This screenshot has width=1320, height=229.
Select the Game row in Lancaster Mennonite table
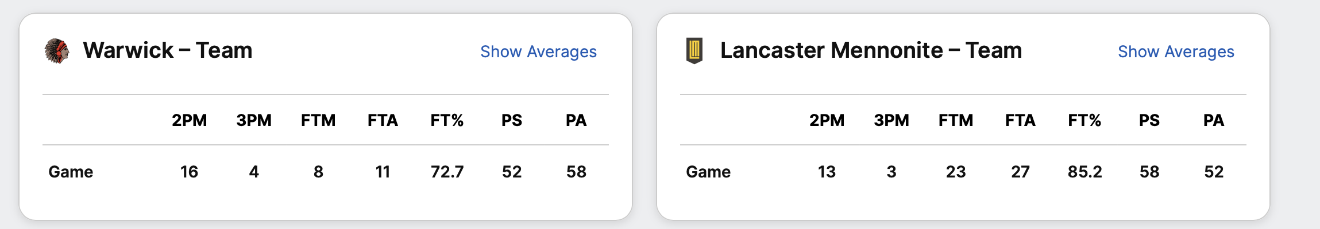click(708, 172)
